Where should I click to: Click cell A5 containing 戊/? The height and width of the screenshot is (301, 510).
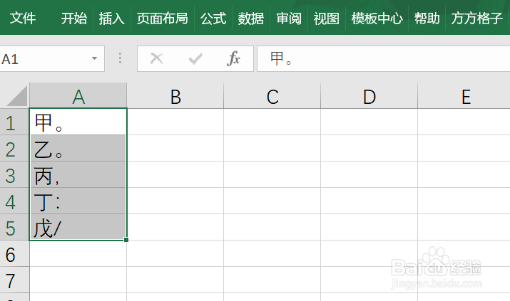pyautogui.click(x=78, y=228)
